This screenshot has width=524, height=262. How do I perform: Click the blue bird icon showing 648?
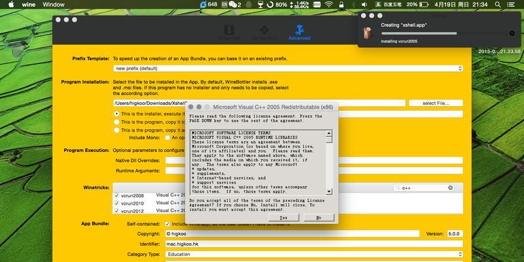(x=203, y=5)
